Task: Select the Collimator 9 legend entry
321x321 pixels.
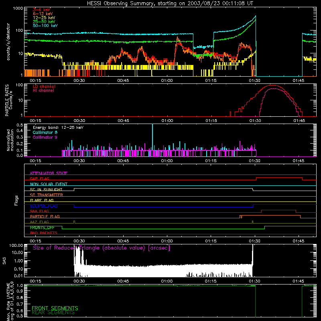Action: (45, 137)
